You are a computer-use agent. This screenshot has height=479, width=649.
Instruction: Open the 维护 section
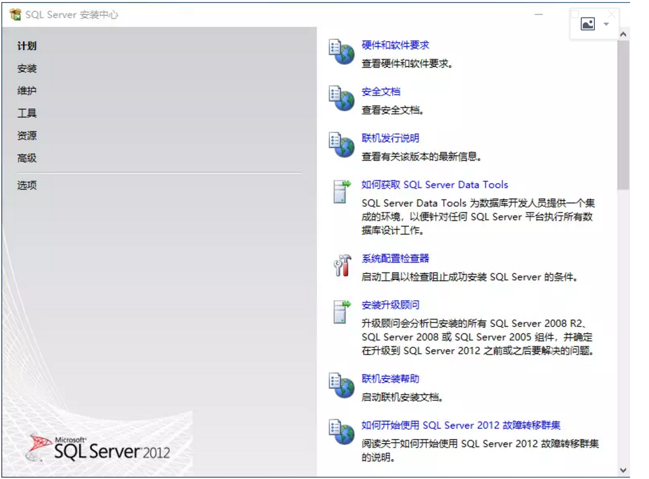pyautogui.click(x=27, y=91)
